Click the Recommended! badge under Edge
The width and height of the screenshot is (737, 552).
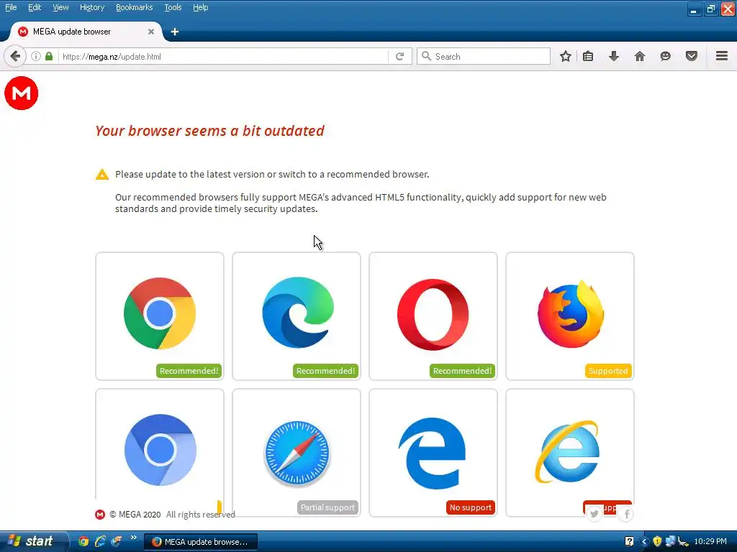pyautogui.click(x=325, y=371)
